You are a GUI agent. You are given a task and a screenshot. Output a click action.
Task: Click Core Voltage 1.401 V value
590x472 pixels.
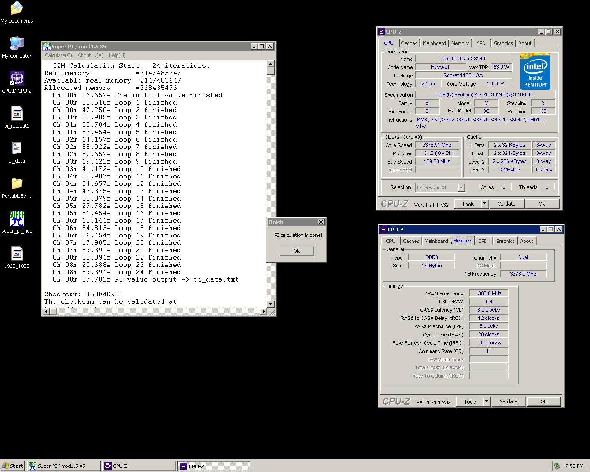[x=495, y=83]
